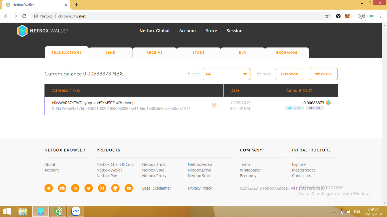The height and width of the screenshot is (217, 387).
Task: Open Store in the top navigation
Action: click(211, 31)
